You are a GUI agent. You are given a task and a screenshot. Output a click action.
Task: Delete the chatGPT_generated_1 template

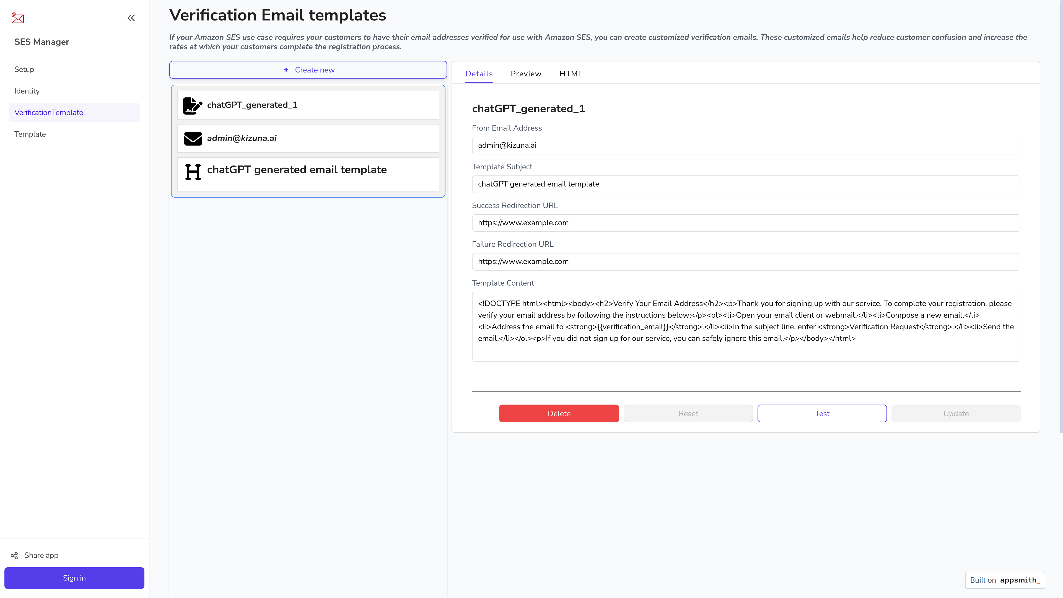click(x=559, y=413)
